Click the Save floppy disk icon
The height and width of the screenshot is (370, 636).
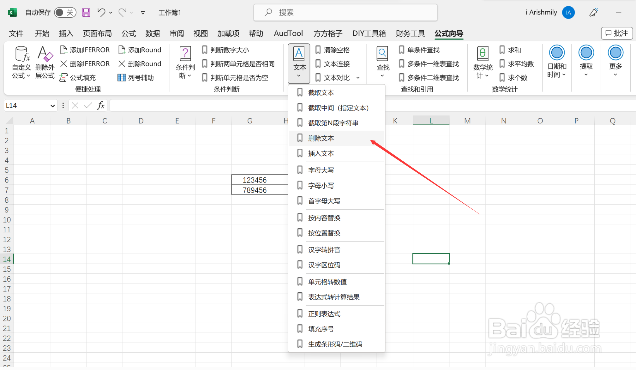click(86, 13)
